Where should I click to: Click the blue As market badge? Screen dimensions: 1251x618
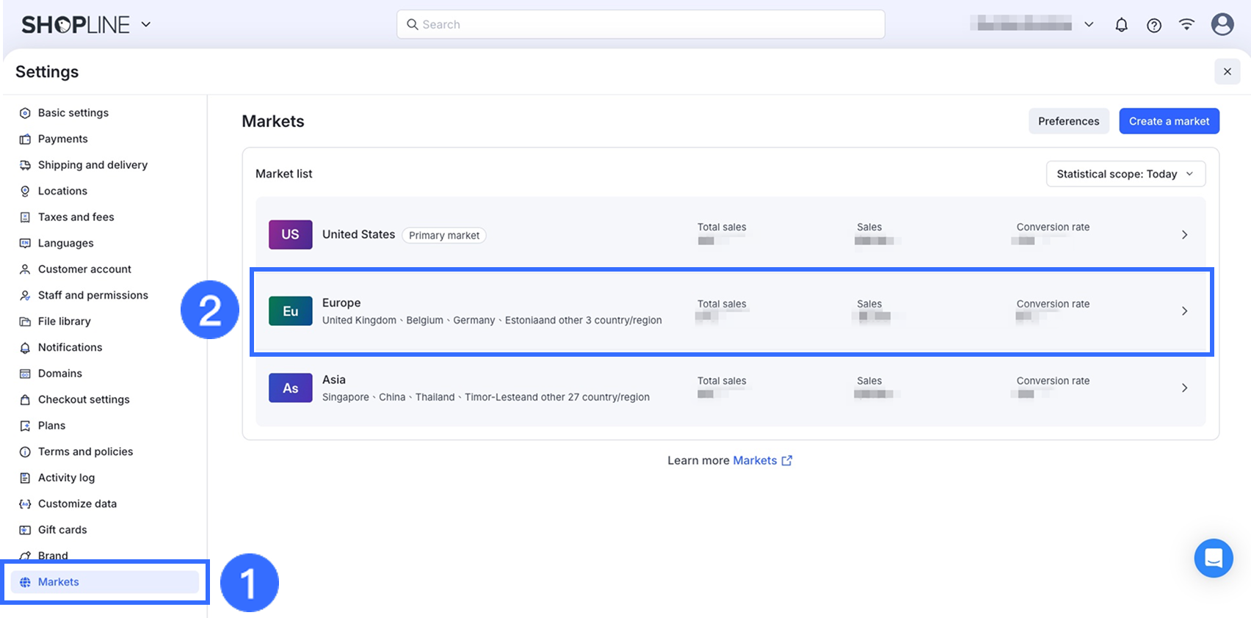click(x=290, y=388)
